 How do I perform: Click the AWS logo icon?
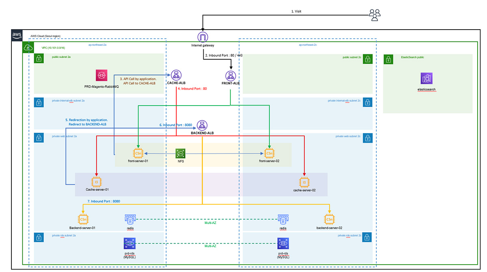click(17, 36)
